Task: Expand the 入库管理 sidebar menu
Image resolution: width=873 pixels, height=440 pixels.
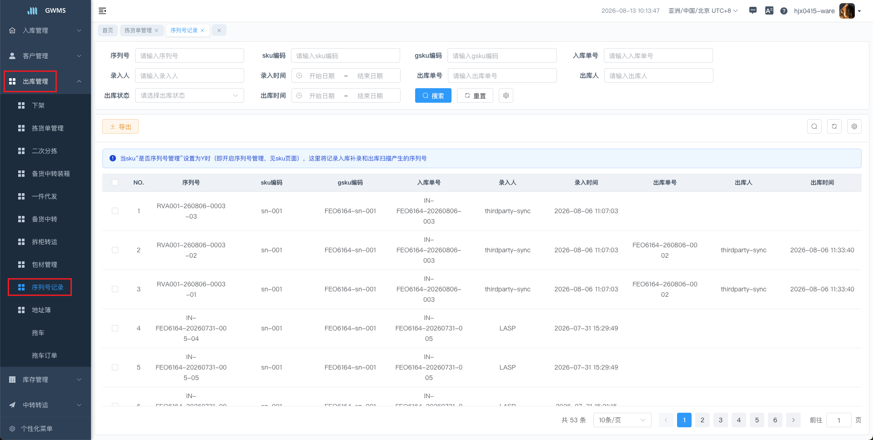Action: [45, 30]
